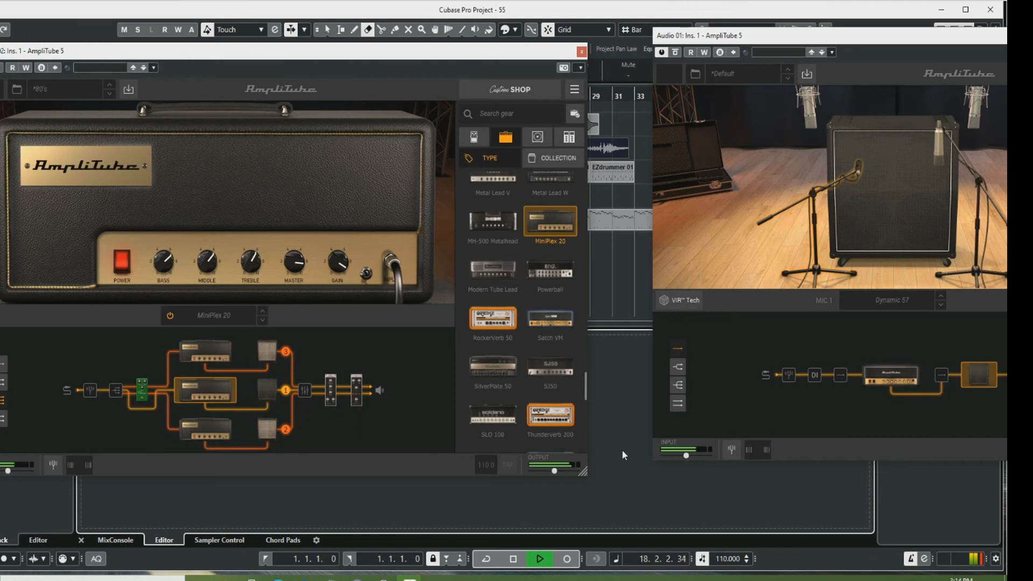Open the MiniPlex 20 amp model selector
Image resolution: width=1033 pixels, height=581 pixels.
coord(214,316)
